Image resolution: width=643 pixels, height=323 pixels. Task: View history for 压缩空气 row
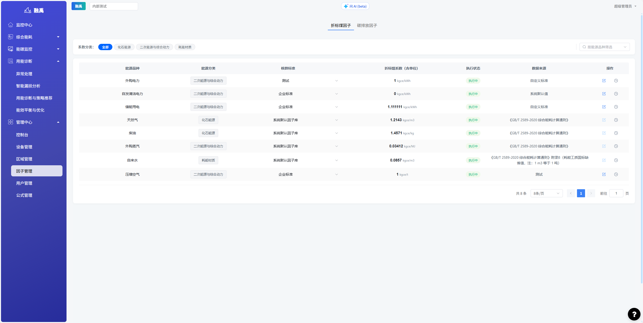pos(616,174)
